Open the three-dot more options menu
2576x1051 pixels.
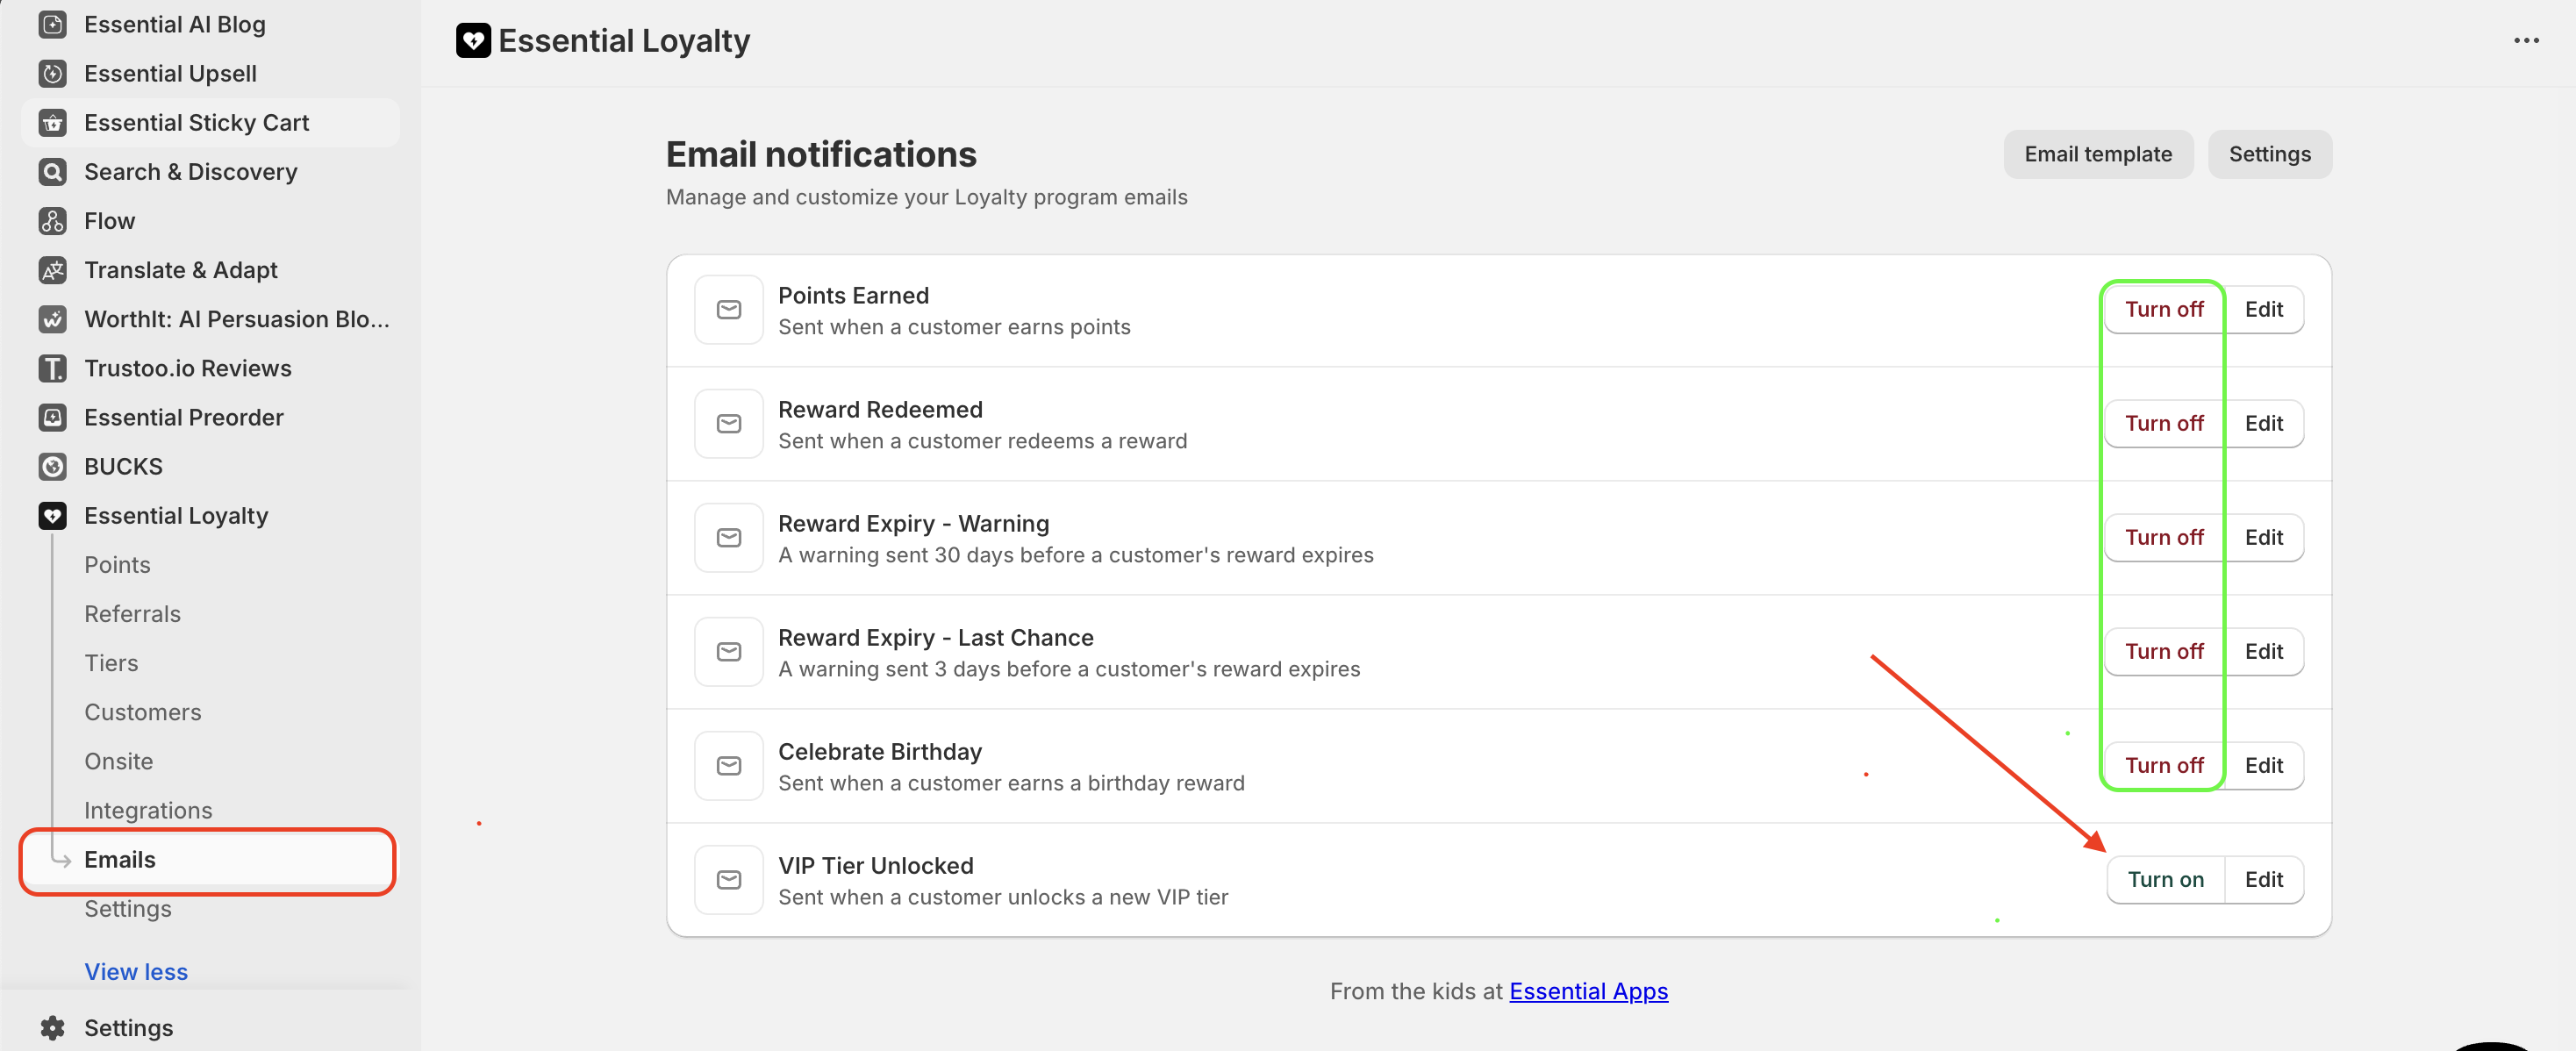coord(2525,40)
